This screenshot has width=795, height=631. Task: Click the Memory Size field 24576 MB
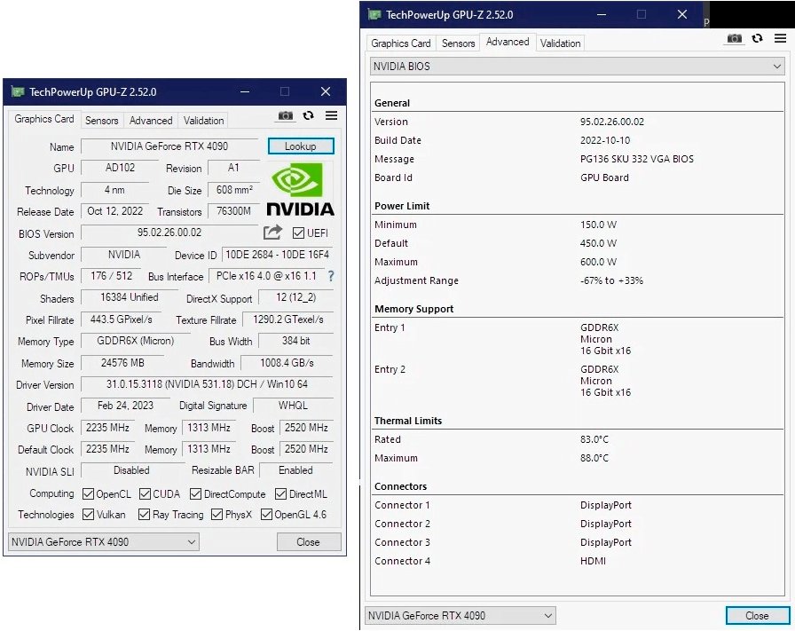point(122,363)
